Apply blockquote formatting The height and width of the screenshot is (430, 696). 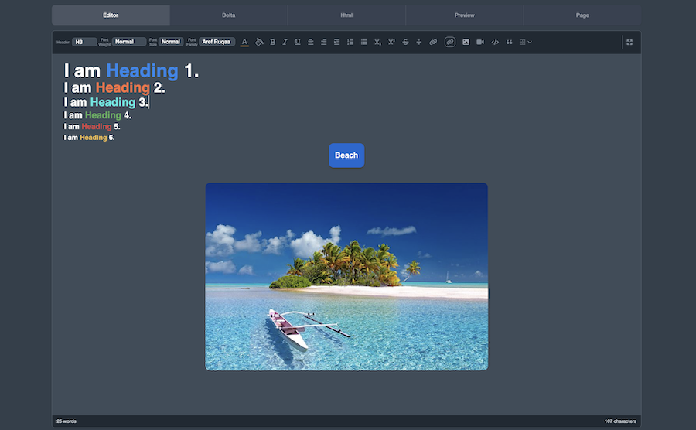509,42
